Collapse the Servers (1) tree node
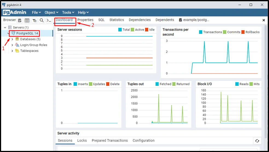The image size is (269, 152). [5, 28]
